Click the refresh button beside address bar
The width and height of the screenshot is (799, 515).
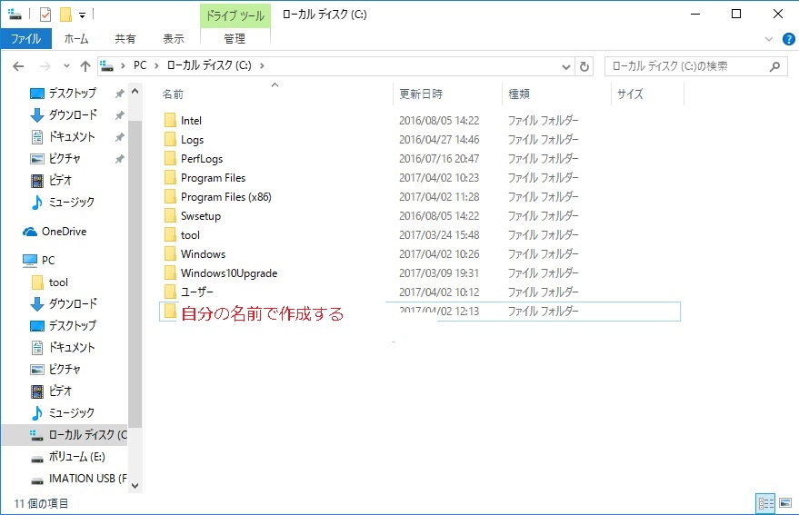pyautogui.click(x=584, y=66)
